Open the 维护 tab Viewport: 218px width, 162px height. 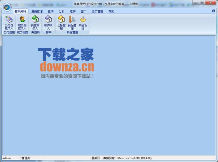point(72,11)
